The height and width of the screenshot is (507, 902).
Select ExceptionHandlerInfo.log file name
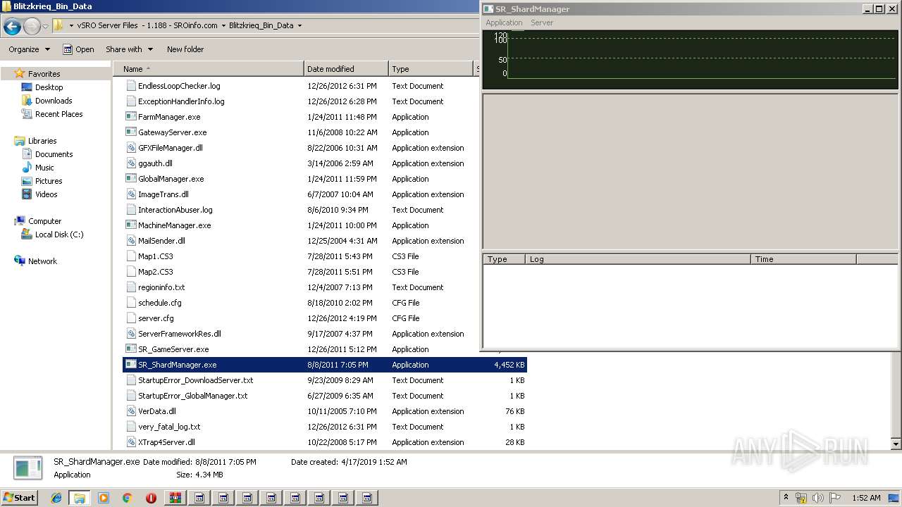click(x=181, y=101)
